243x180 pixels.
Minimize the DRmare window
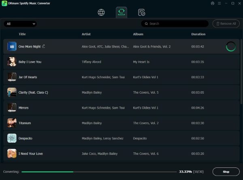pyautogui.click(x=226, y=3)
